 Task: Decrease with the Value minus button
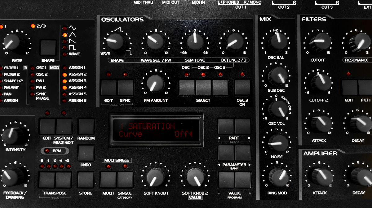pyautogui.click(x=226, y=180)
